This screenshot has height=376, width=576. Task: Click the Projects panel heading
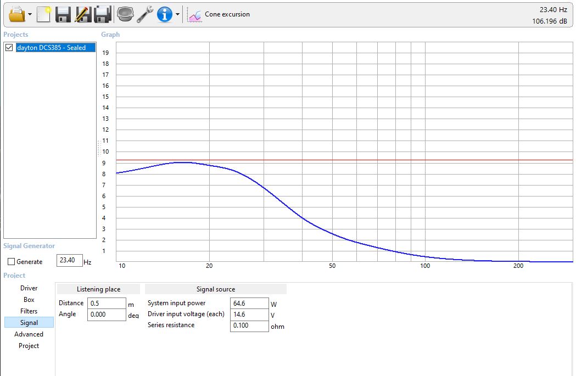click(16, 35)
